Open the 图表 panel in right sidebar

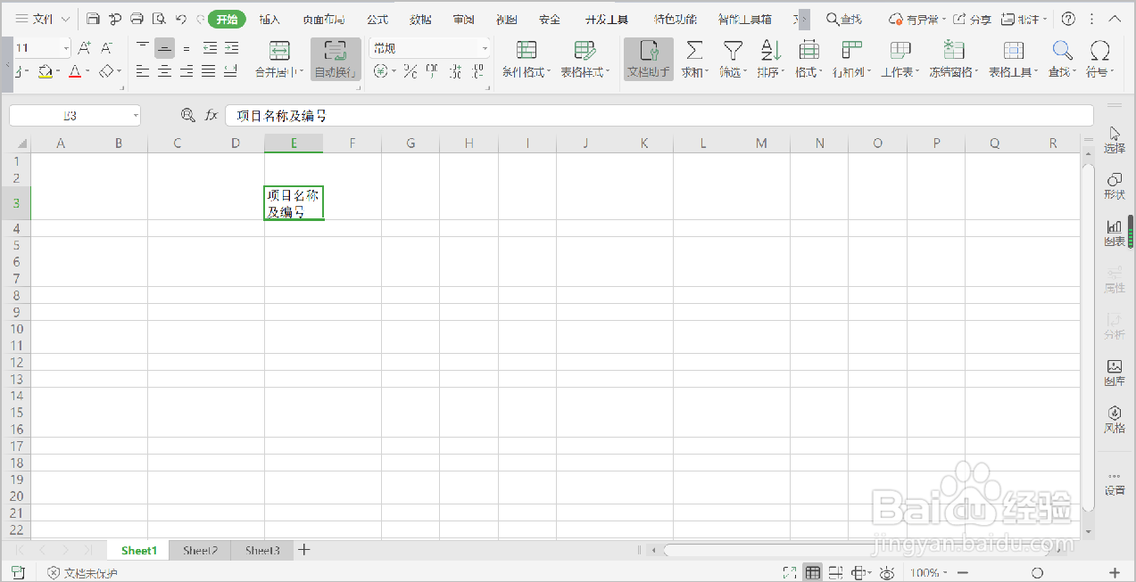(x=1114, y=232)
